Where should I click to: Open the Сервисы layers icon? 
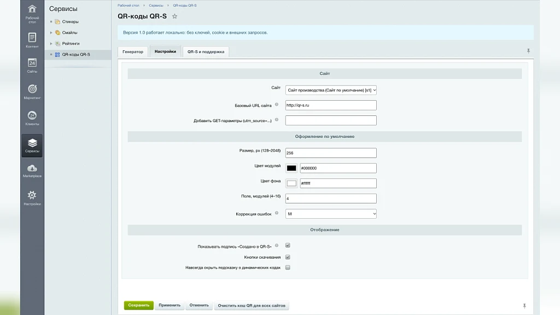click(x=32, y=143)
